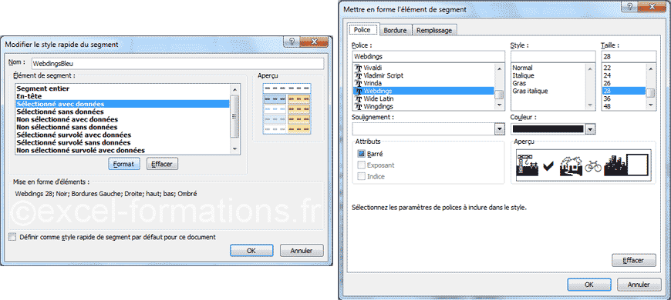Switch to the Remplissage tab
The height and width of the screenshot is (300, 671).
434,30
